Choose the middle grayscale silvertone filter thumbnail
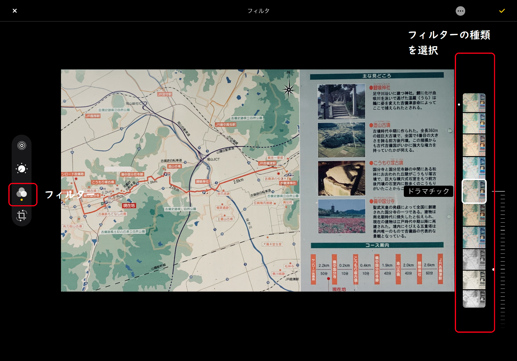 point(474,280)
